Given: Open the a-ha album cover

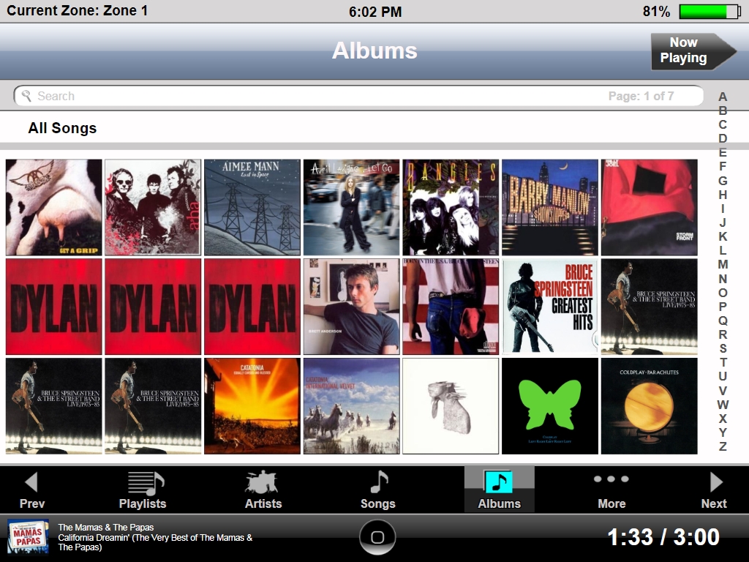Looking at the screenshot, I should [153, 207].
